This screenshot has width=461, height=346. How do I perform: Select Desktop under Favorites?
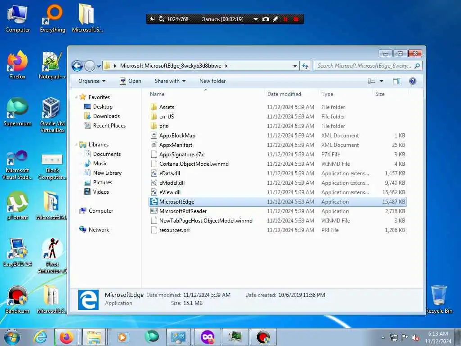[x=103, y=107]
